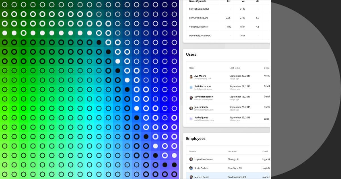Click Beth Petterson's 'B' avatar badge

point(191,87)
